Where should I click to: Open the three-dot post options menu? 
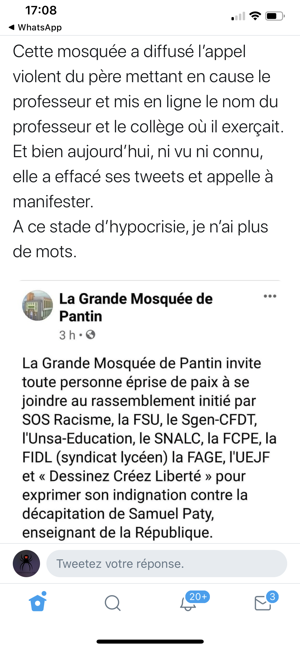pos(270,296)
